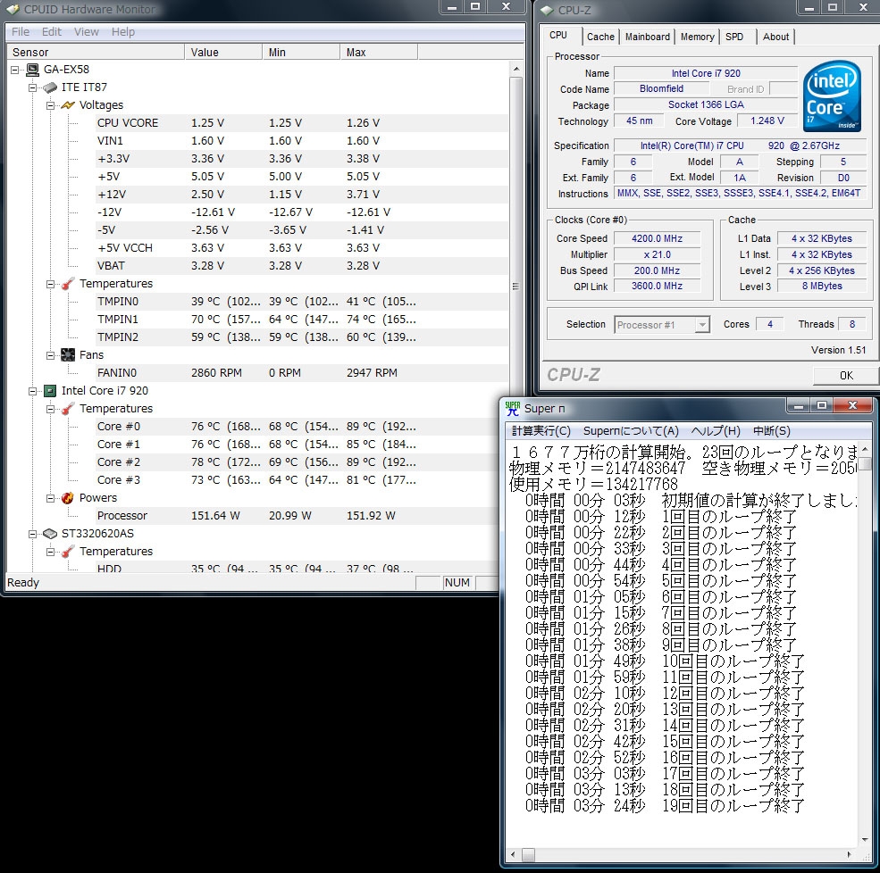Open the View menu in Hardware Monitor

point(87,32)
